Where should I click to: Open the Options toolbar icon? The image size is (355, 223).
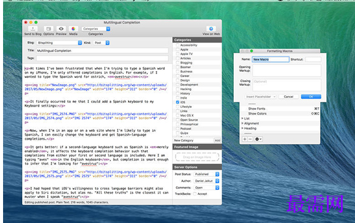pyautogui.click(x=48, y=29)
